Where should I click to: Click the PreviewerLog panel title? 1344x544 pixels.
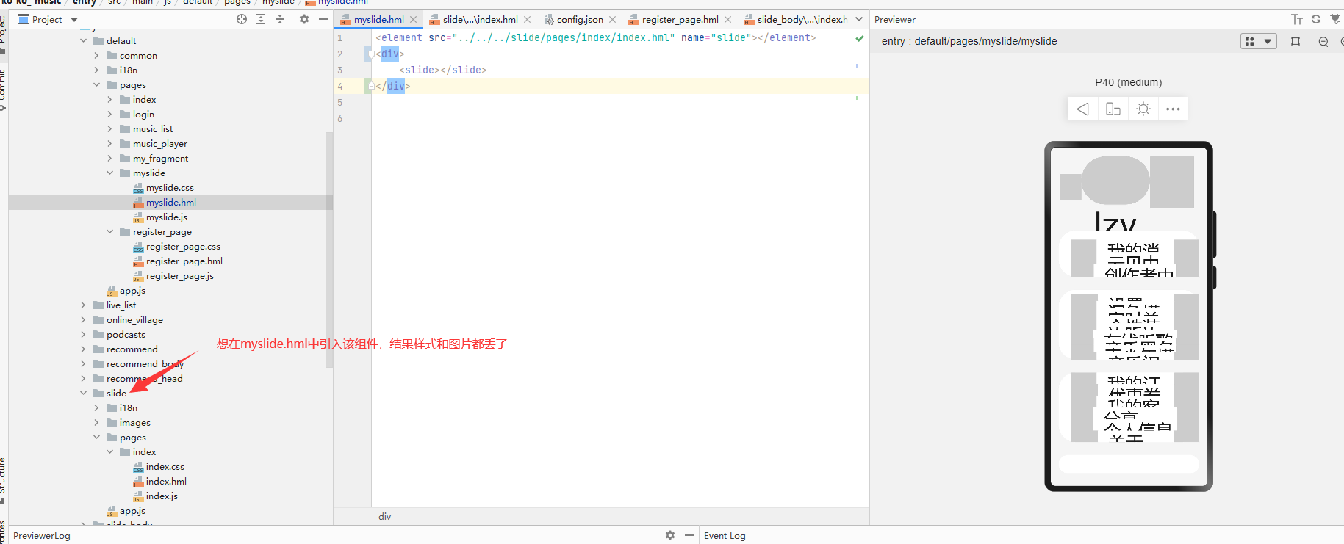point(42,536)
